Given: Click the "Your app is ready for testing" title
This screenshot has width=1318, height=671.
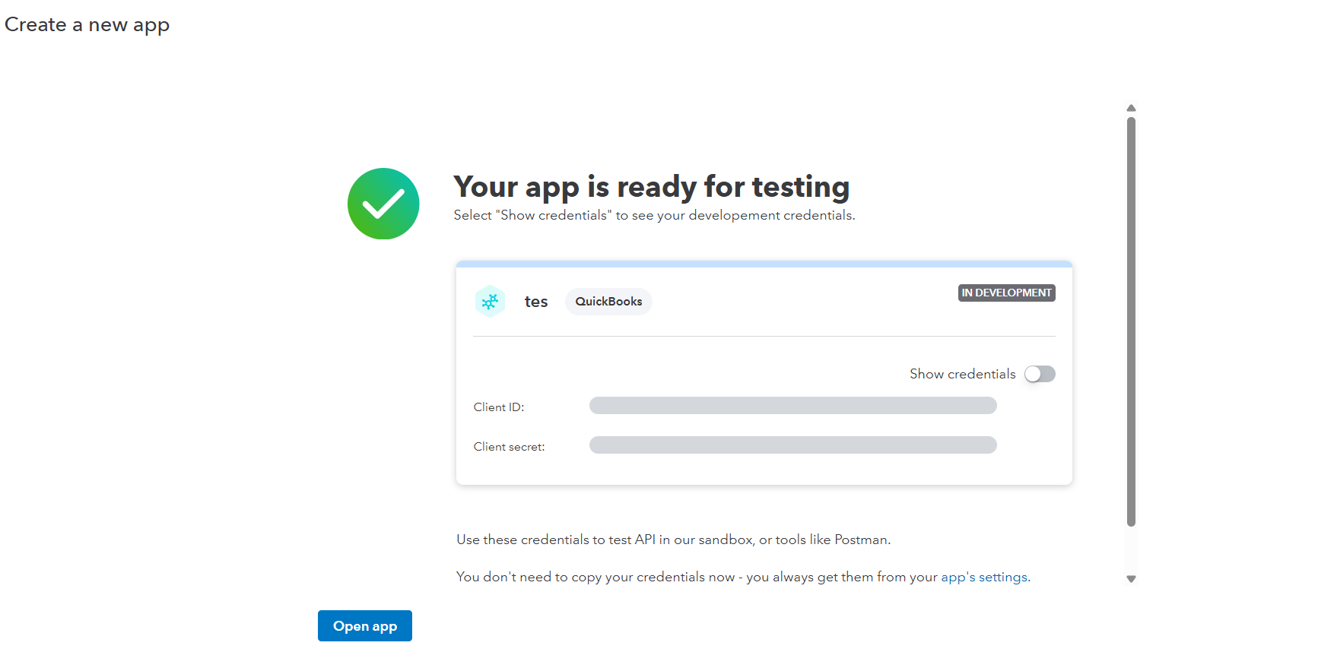Looking at the screenshot, I should tap(651, 187).
